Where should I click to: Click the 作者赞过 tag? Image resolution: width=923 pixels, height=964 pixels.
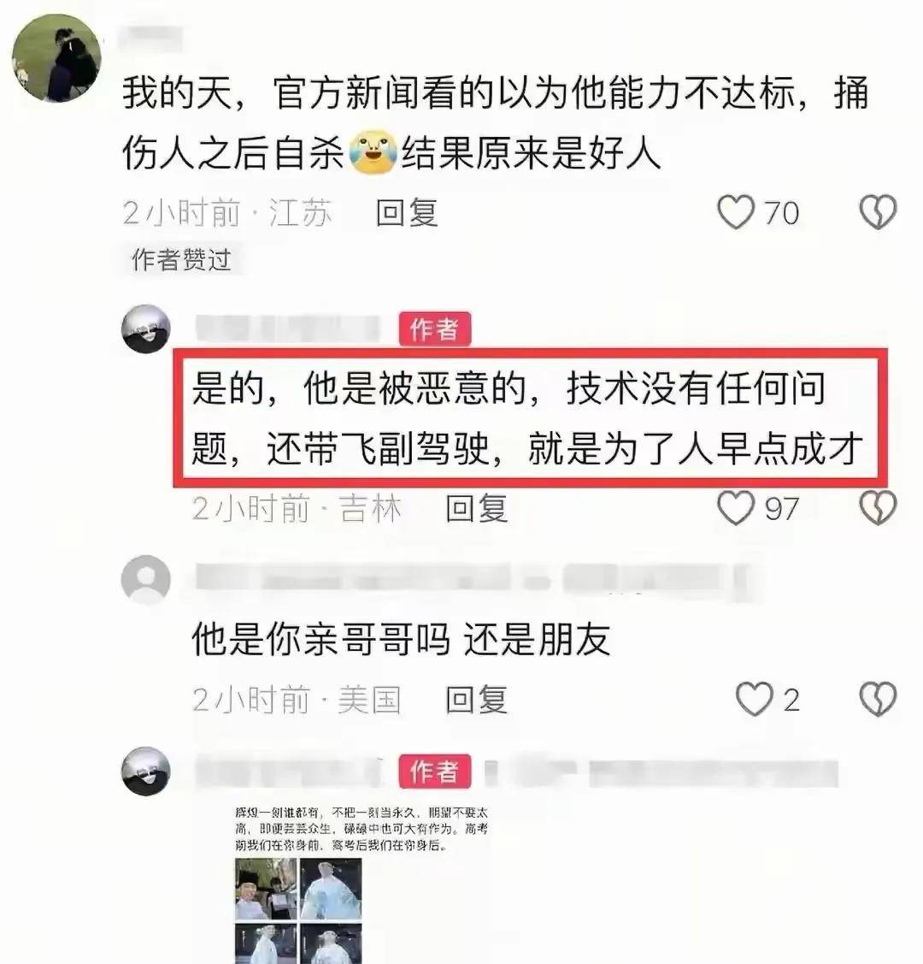click(x=181, y=259)
